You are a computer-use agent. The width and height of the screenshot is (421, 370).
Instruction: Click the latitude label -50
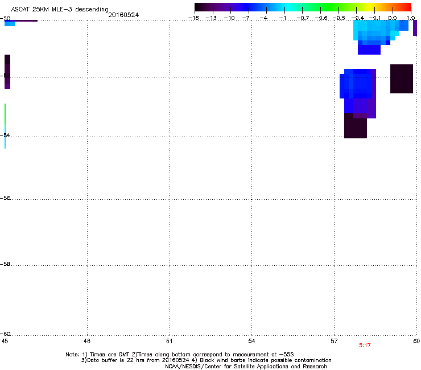5,19
